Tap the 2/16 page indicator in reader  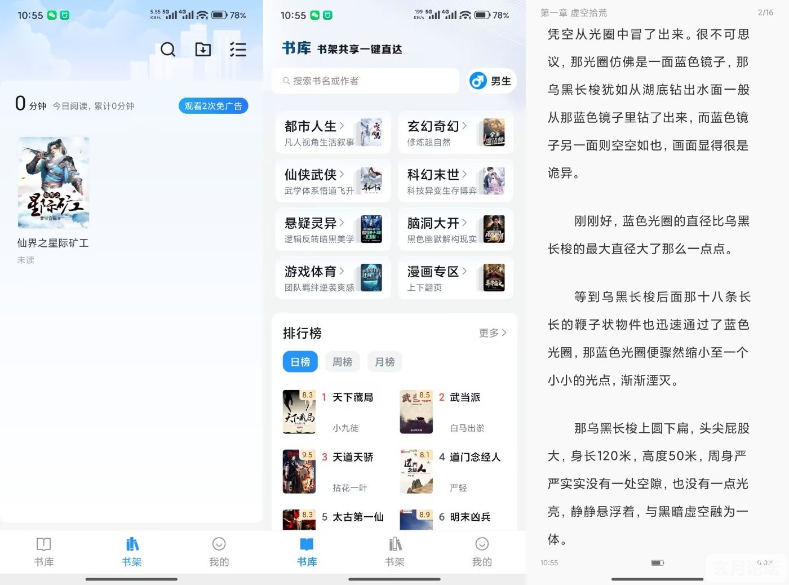click(765, 12)
